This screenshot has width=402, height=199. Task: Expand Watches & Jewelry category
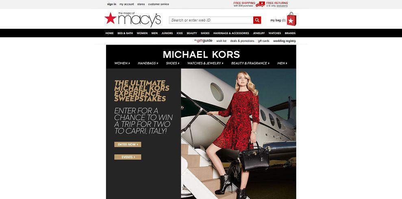click(205, 63)
